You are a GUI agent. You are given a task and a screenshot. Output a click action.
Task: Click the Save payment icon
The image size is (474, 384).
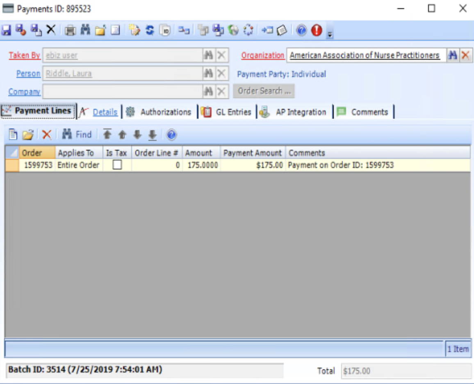tap(7, 30)
